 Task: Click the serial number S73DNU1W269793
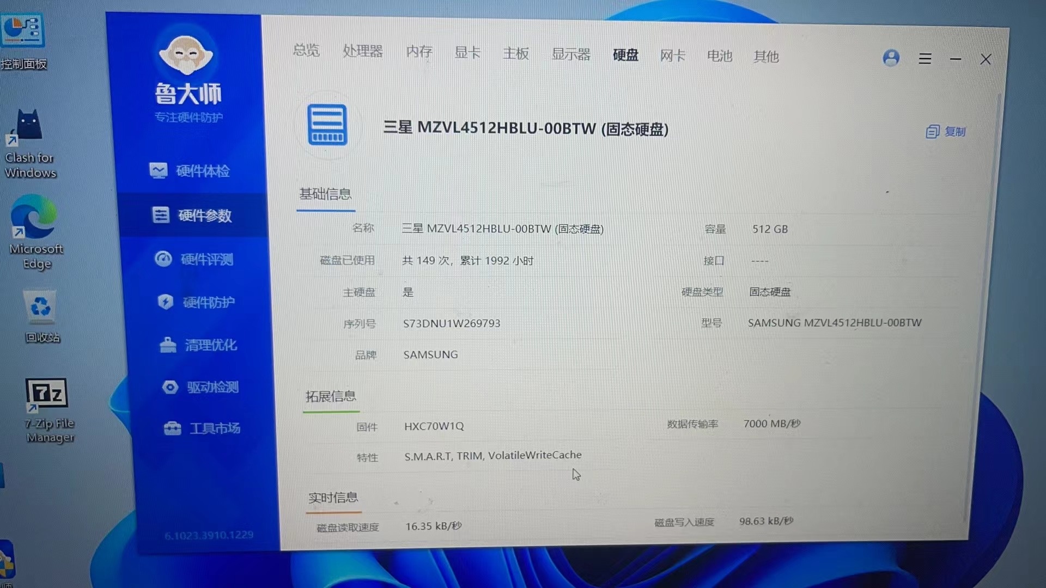pos(452,323)
